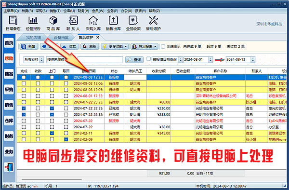Open 财务 in the sidebar
The image size is (289, 190).
pos(9,136)
